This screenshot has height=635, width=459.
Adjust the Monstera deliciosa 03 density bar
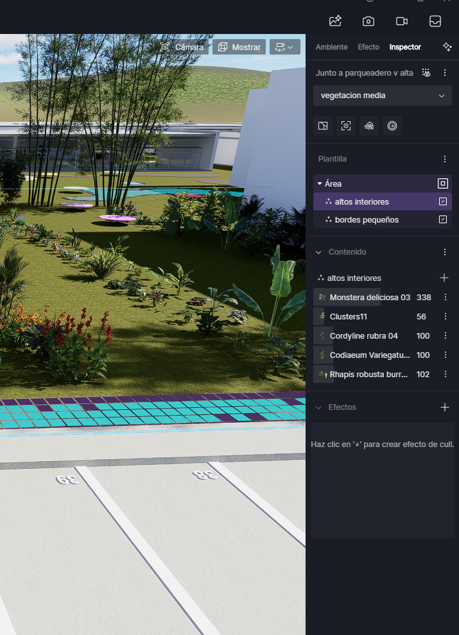[347, 297]
